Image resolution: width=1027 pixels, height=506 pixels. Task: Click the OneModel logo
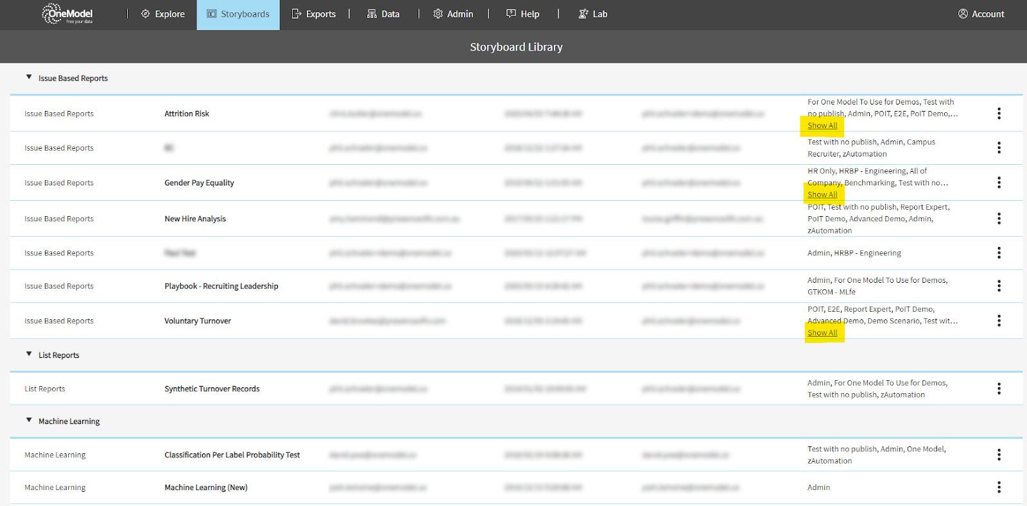[x=67, y=14]
